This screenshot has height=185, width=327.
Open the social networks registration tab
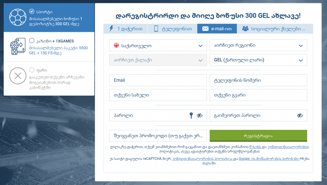(x=274, y=29)
